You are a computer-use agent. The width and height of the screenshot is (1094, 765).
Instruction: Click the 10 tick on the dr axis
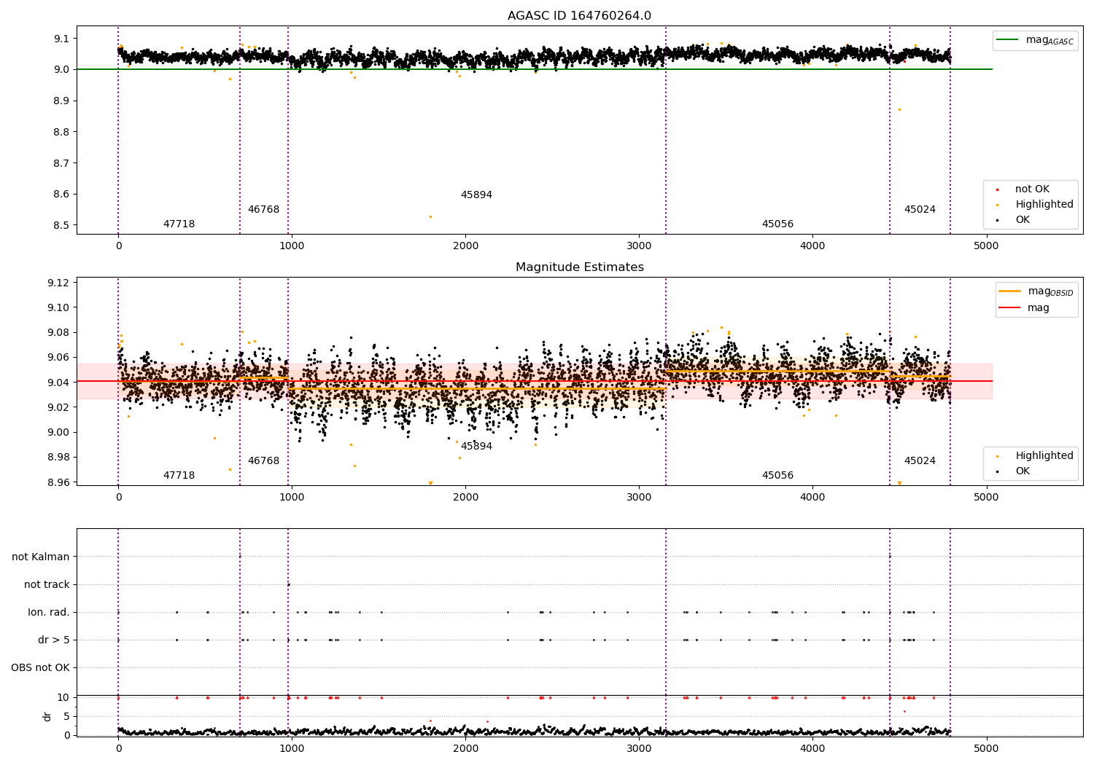[63, 698]
